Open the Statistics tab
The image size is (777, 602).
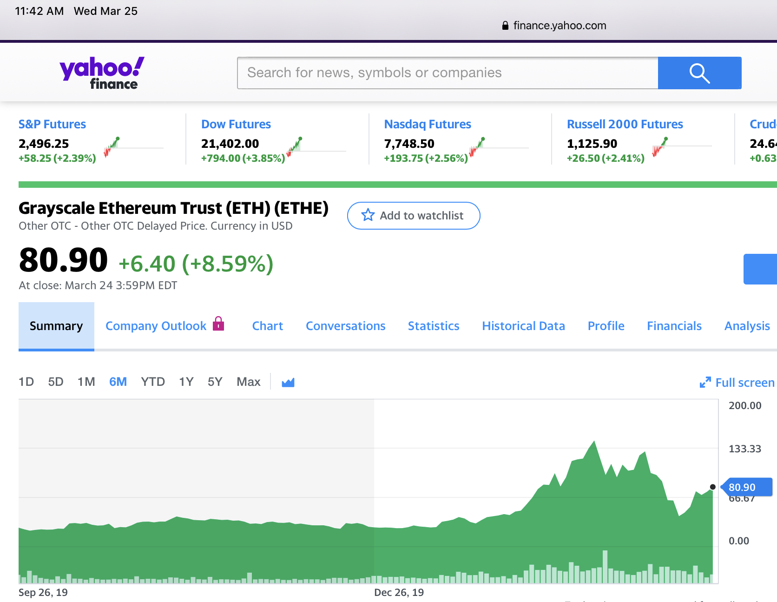(433, 326)
